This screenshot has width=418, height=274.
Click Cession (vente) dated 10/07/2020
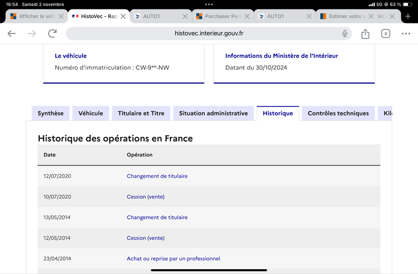pos(146,197)
